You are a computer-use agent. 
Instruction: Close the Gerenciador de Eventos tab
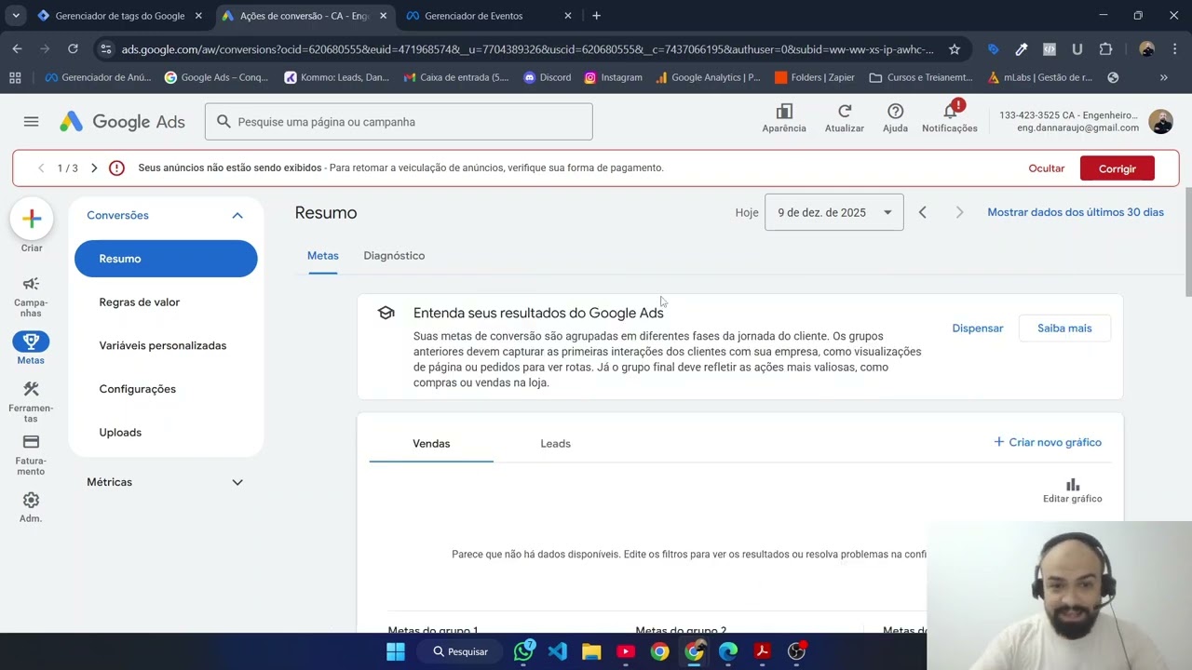(x=568, y=16)
